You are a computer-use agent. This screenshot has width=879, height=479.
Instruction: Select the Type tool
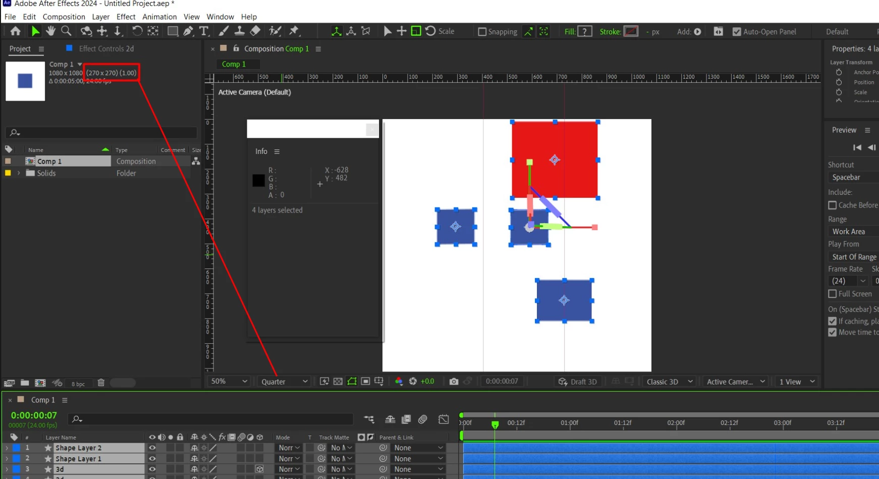tap(204, 31)
